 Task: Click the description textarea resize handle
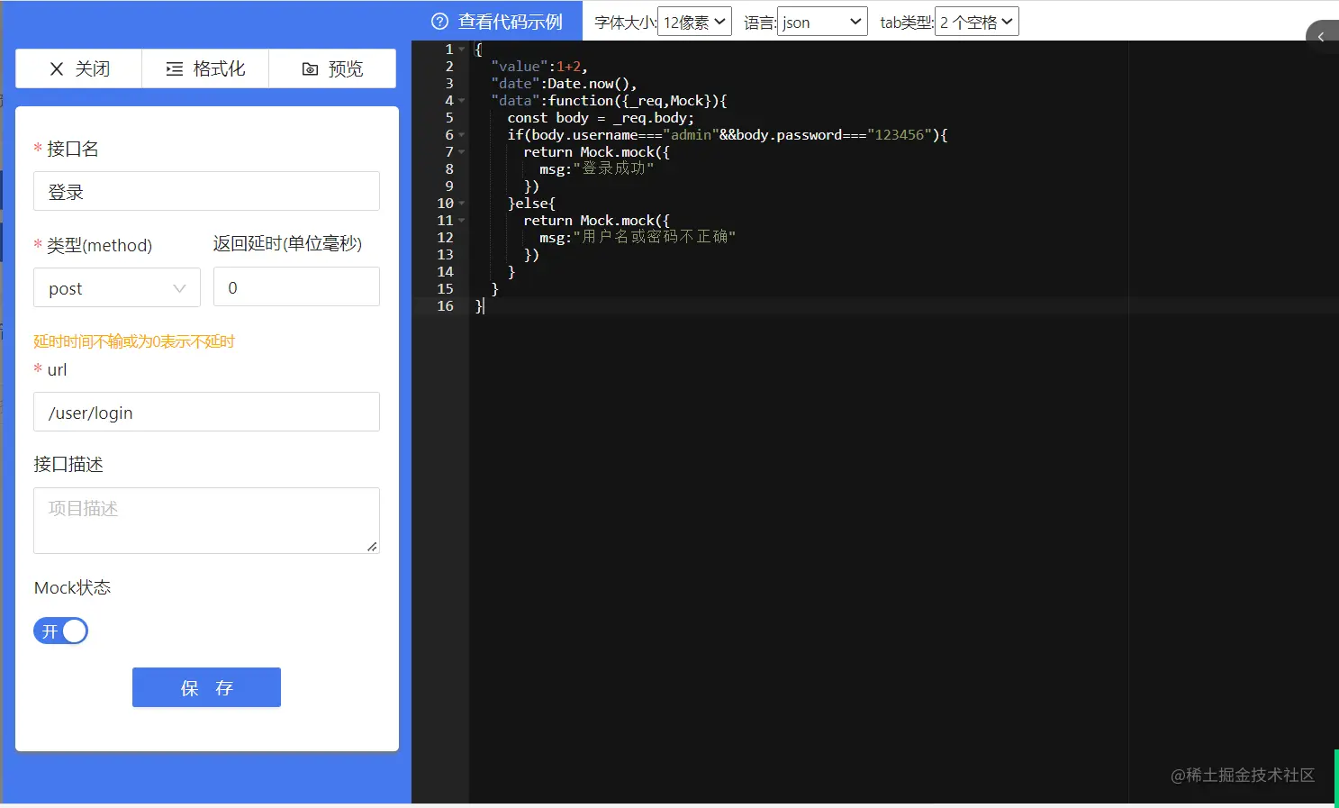(x=372, y=547)
